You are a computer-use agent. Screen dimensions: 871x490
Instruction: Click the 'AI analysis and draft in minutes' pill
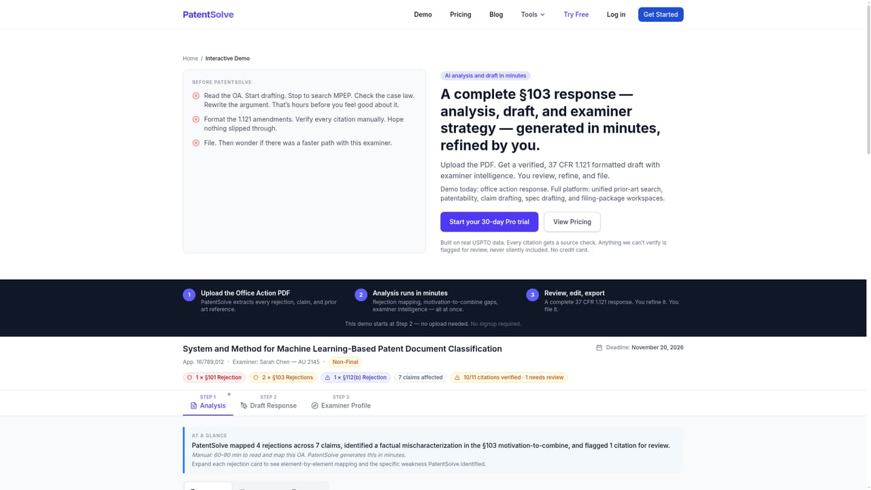[x=485, y=76]
